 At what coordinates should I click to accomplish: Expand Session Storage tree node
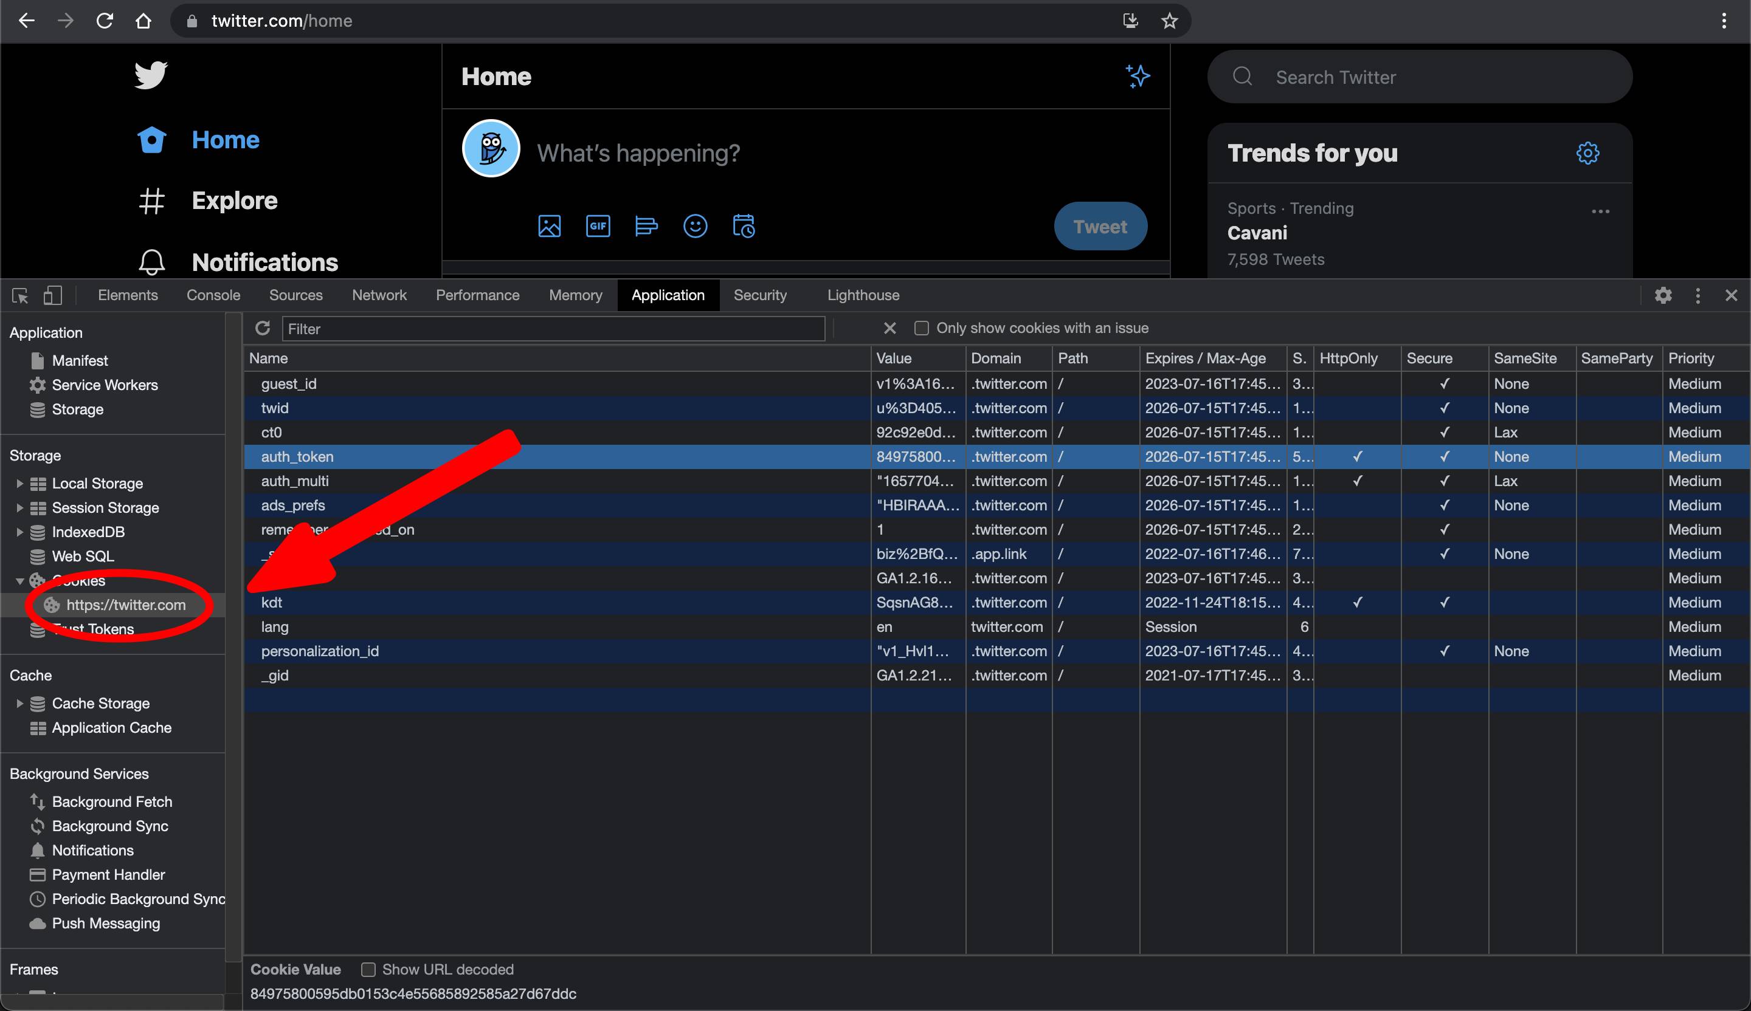click(19, 509)
